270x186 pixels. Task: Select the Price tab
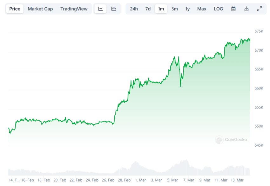pos(15,9)
